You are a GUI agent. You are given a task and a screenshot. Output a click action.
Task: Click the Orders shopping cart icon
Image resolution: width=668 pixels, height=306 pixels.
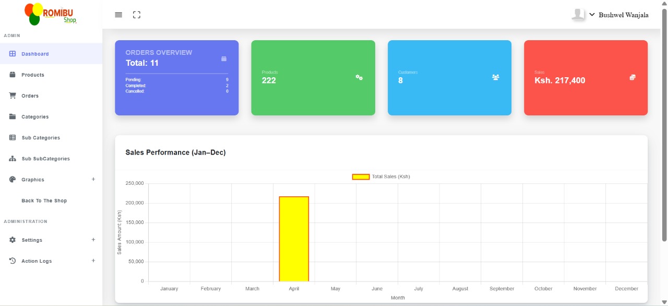click(x=13, y=96)
